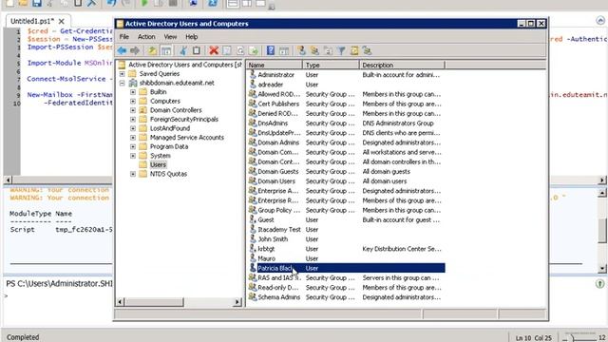The width and height of the screenshot is (608, 342).
Task: Save the script with ISE floppy icon
Action: click(37, 3)
